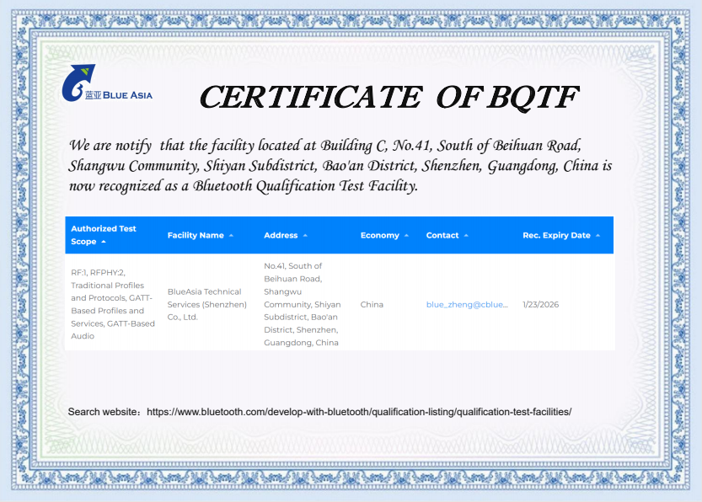Select the Rec. Expiry Date header
Screen dimensions: 702x502
coord(556,235)
